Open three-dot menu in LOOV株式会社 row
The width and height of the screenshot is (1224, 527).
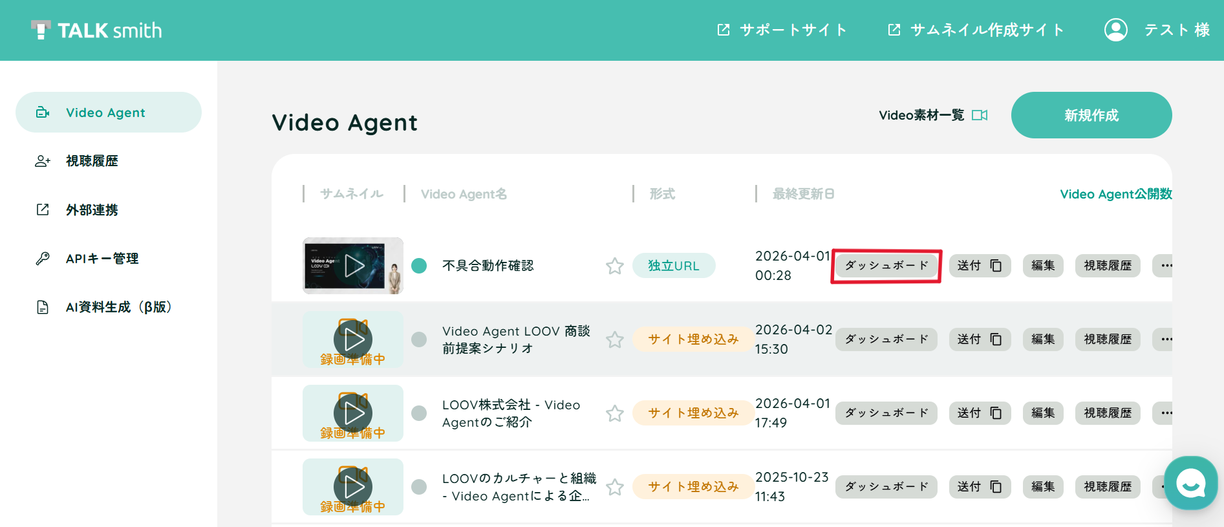point(1164,413)
